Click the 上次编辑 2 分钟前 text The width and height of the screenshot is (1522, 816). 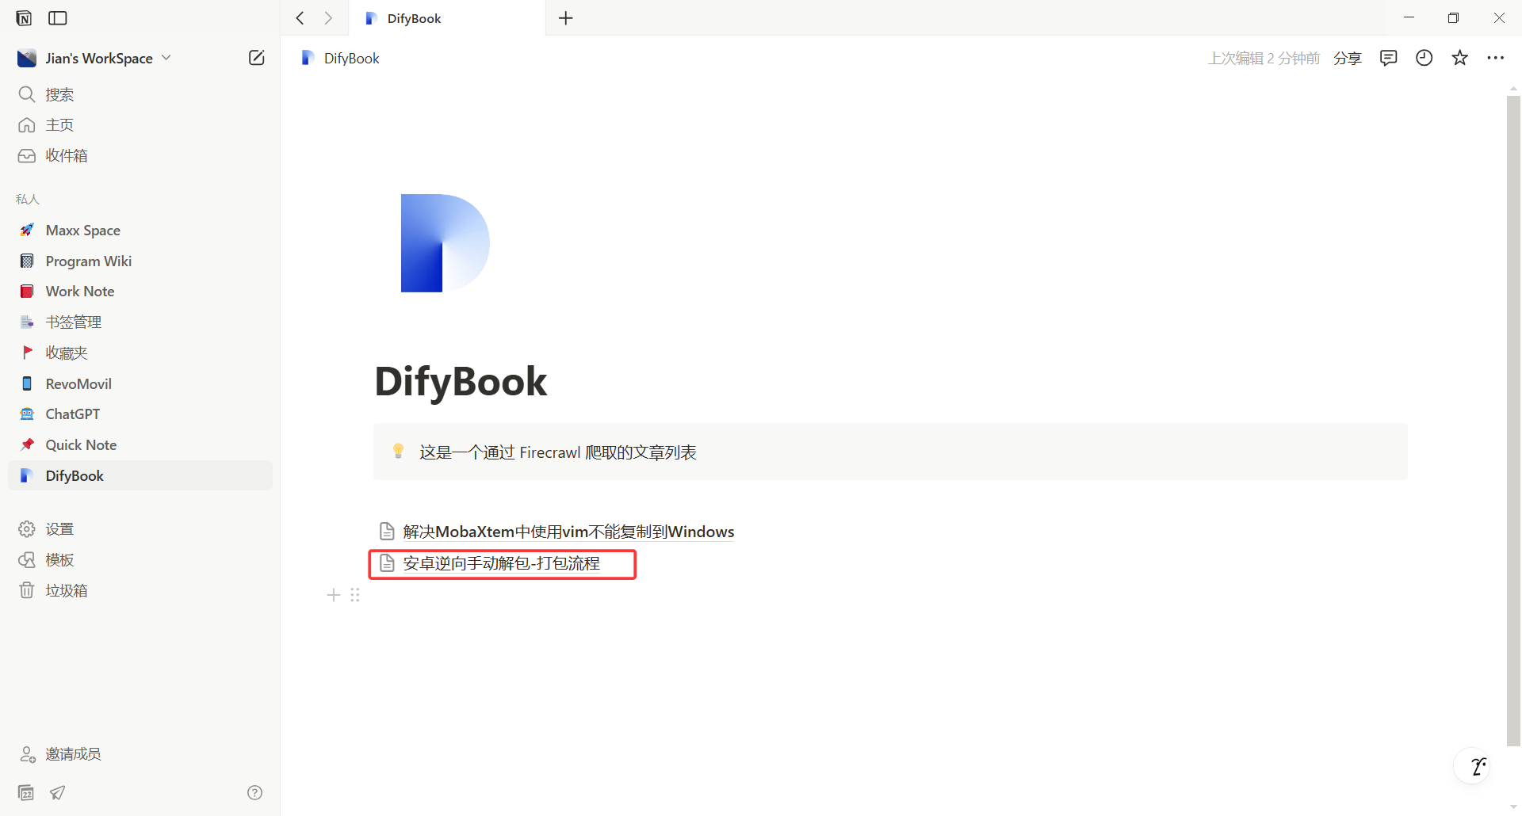(1264, 58)
